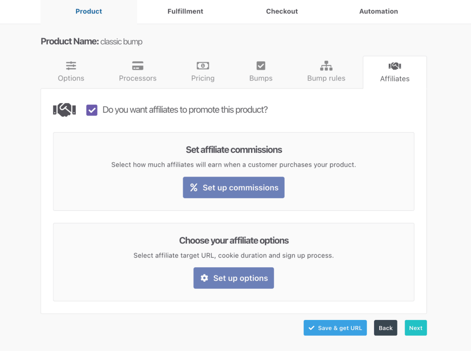Click Save & get URL

[x=335, y=328]
